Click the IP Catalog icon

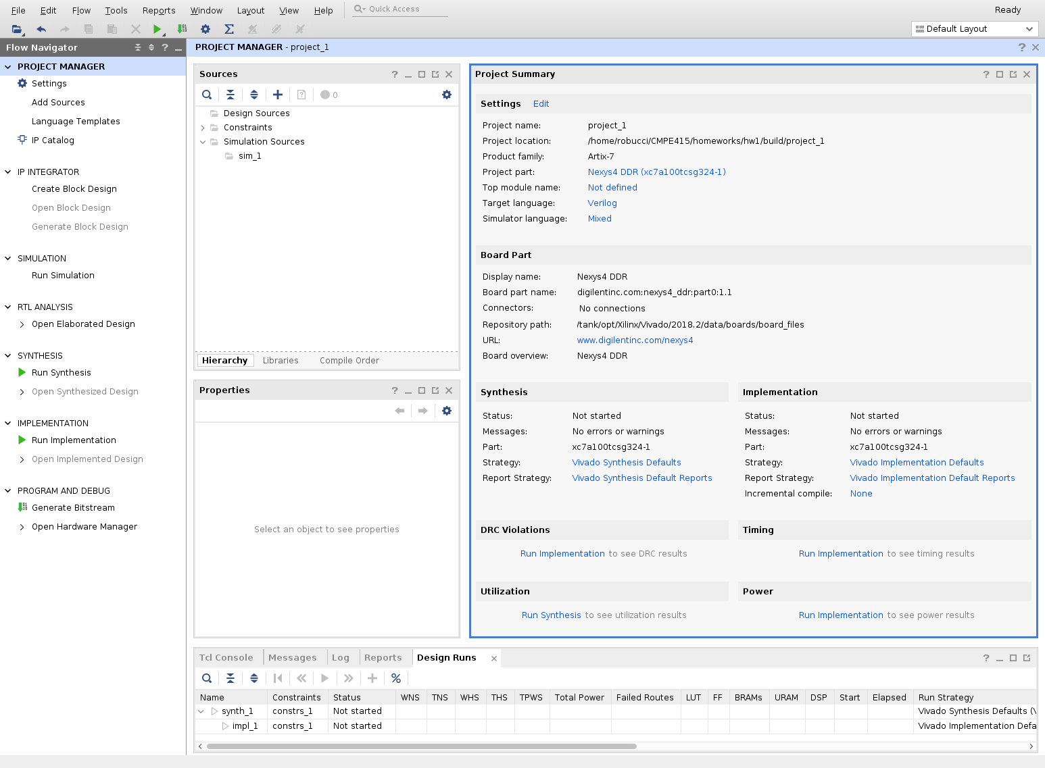click(22, 140)
